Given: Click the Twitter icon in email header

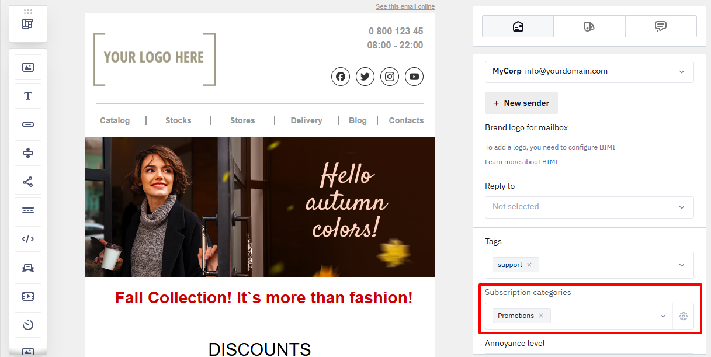Looking at the screenshot, I should coord(365,77).
